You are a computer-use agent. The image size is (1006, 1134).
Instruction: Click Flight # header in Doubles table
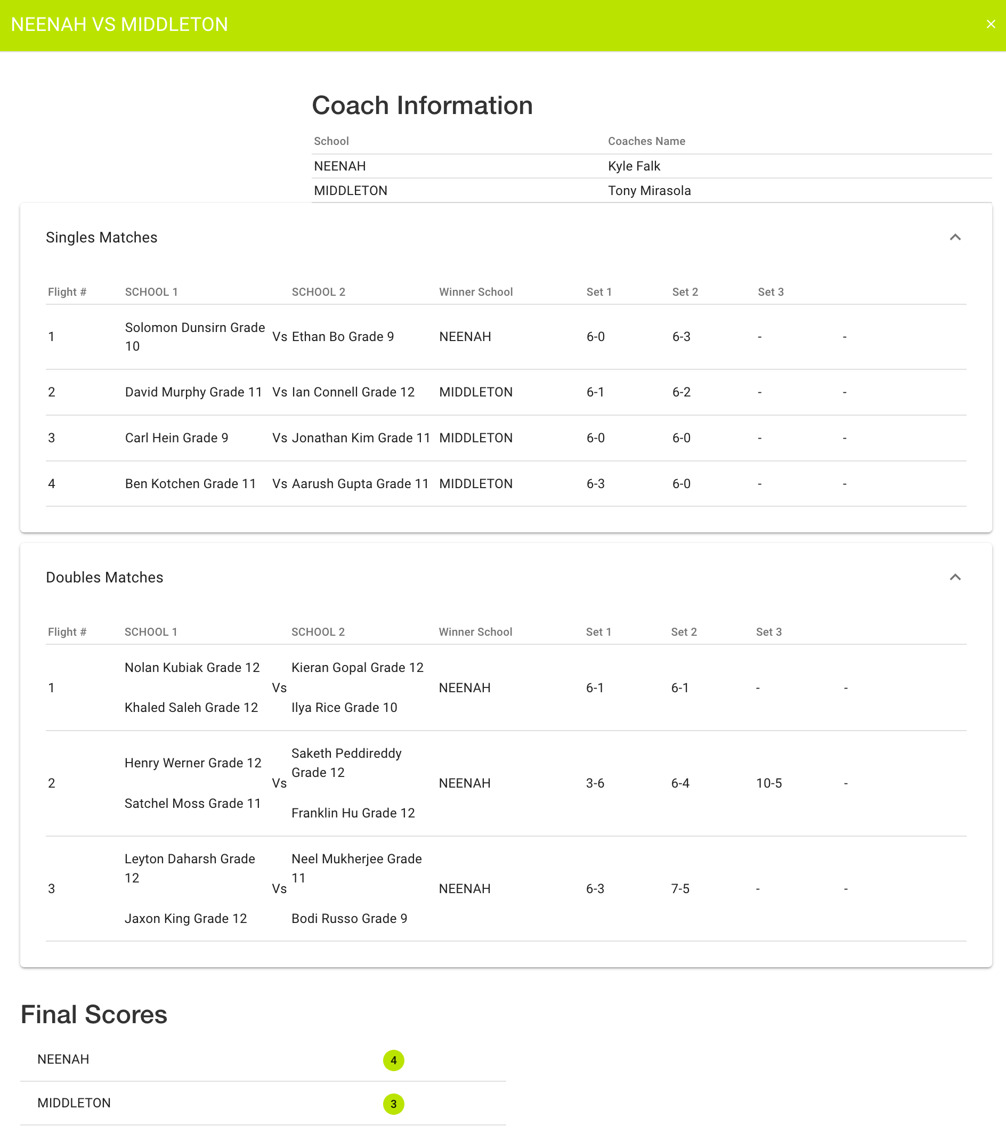(67, 632)
